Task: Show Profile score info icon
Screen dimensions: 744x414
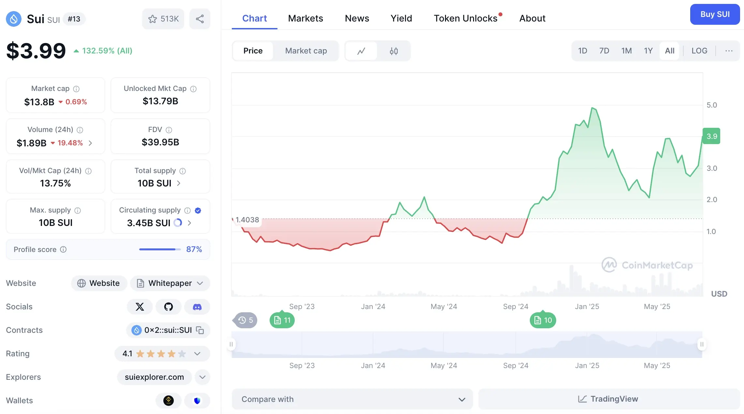Action: (64, 249)
